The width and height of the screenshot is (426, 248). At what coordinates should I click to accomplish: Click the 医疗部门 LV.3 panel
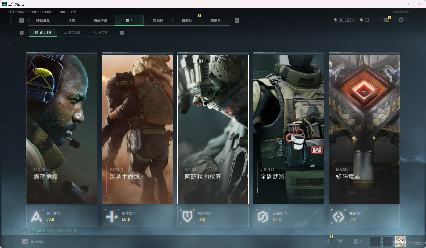pyautogui.click(x=137, y=217)
